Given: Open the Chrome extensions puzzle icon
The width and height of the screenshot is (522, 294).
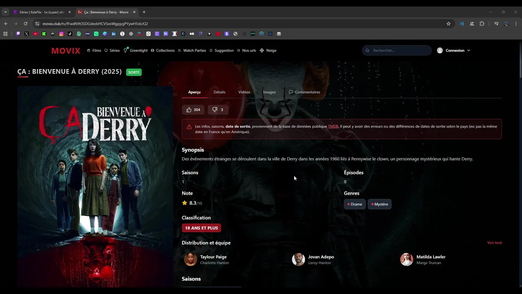Looking at the screenshot, I should click(x=482, y=24).
